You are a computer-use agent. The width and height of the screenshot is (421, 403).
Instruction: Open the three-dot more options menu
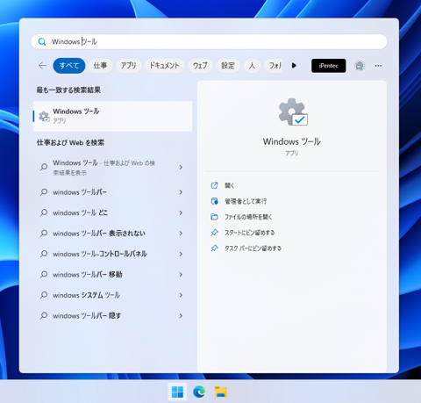click(378, 66)
